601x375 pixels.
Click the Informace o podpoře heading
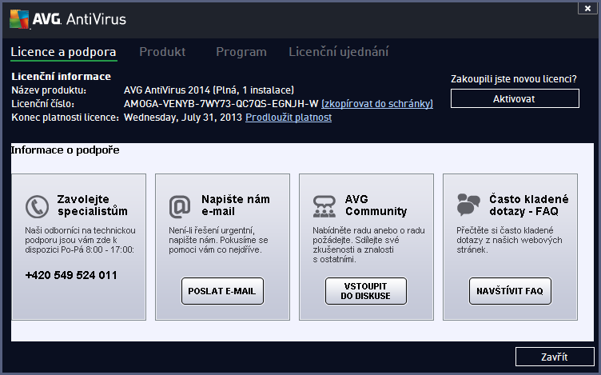(x=66, y=150)
